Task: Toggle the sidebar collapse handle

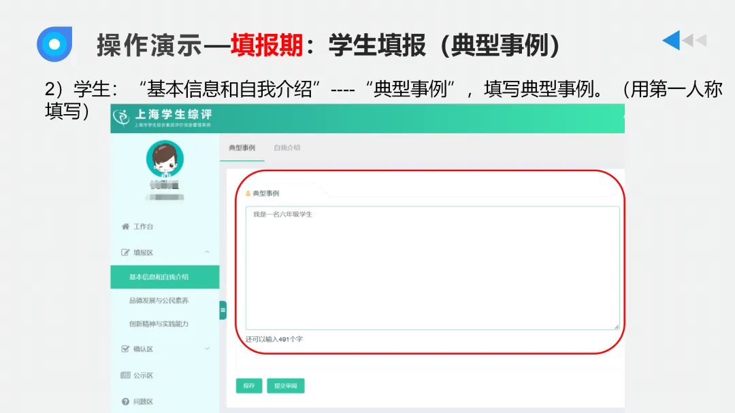Action: (222, 310)
